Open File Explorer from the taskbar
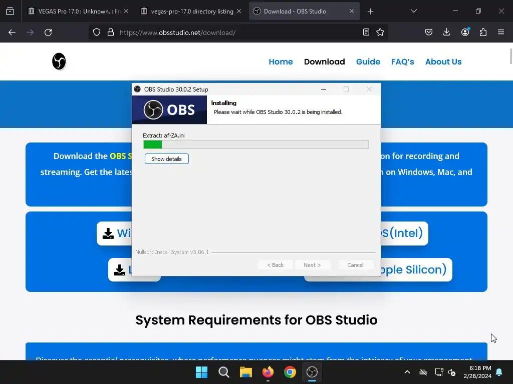Viewport: 513px width, 384px height. pos(245,372)
